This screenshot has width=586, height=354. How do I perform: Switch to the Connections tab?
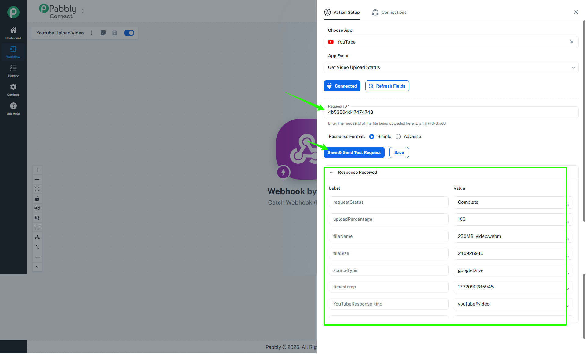389,12
